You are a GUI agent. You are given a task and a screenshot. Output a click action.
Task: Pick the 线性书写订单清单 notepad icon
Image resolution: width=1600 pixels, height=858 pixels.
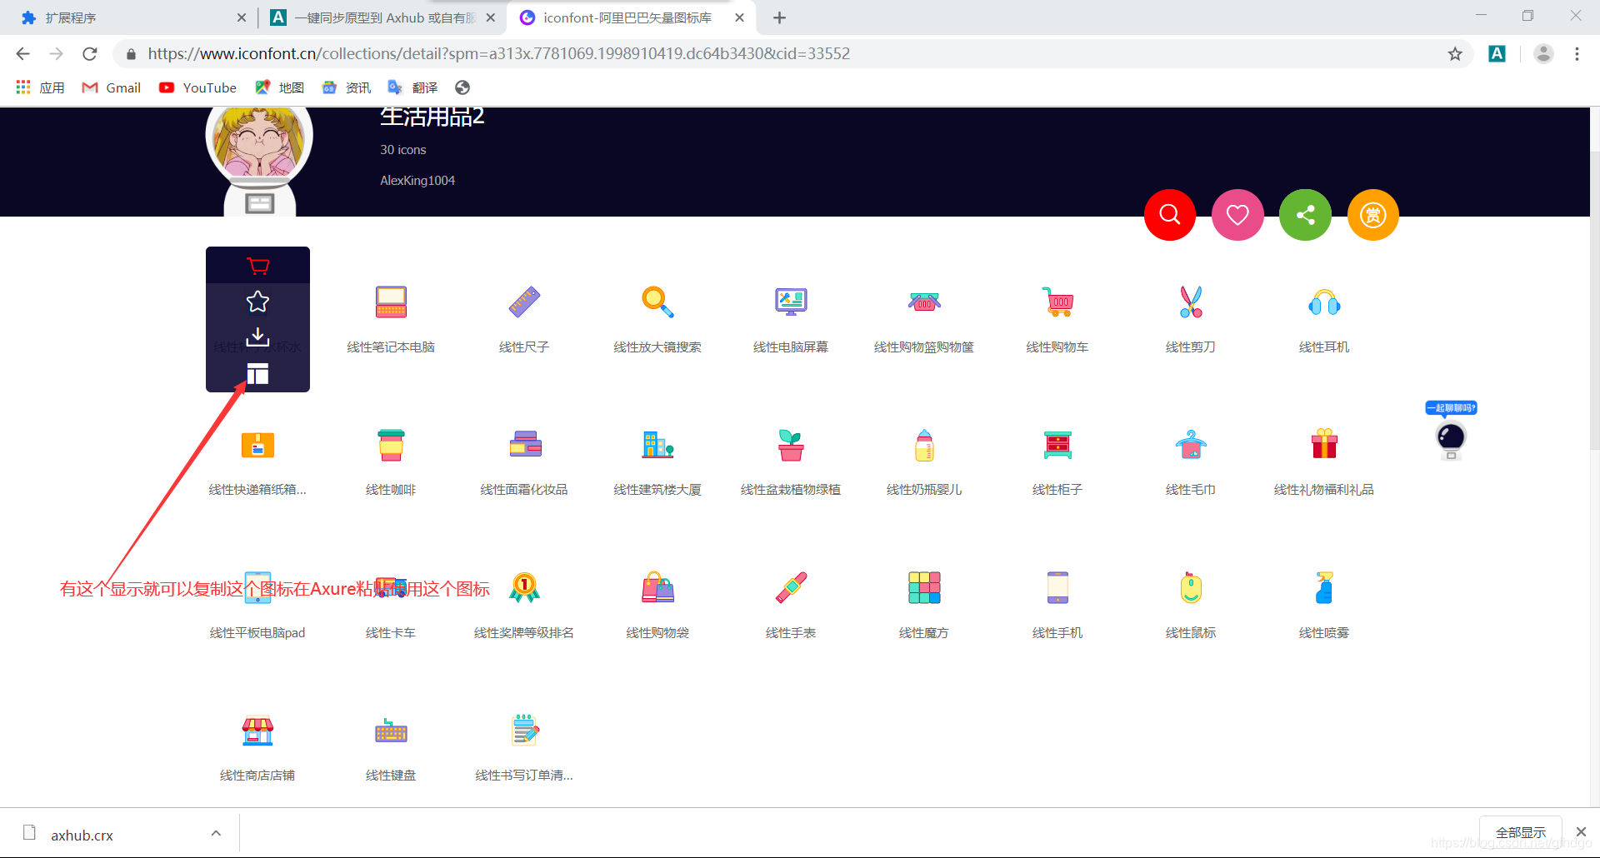click(x=524, y=731)
